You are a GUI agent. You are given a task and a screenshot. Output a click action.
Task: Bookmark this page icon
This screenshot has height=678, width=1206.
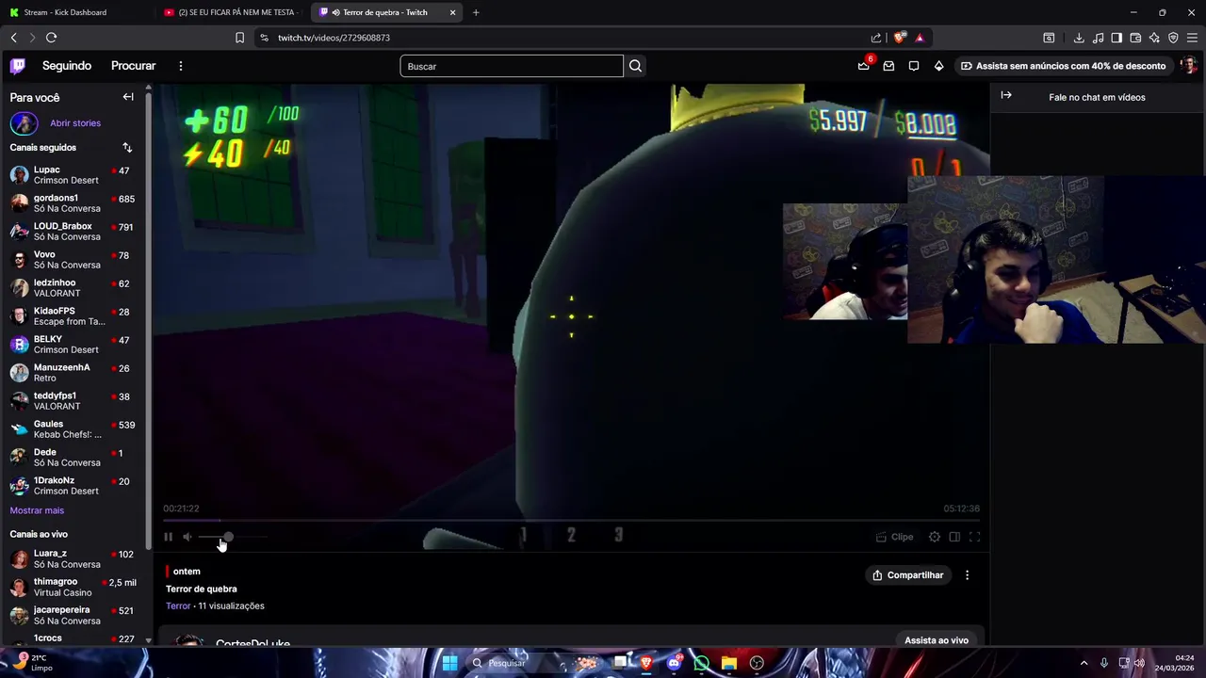coord(239,38)
